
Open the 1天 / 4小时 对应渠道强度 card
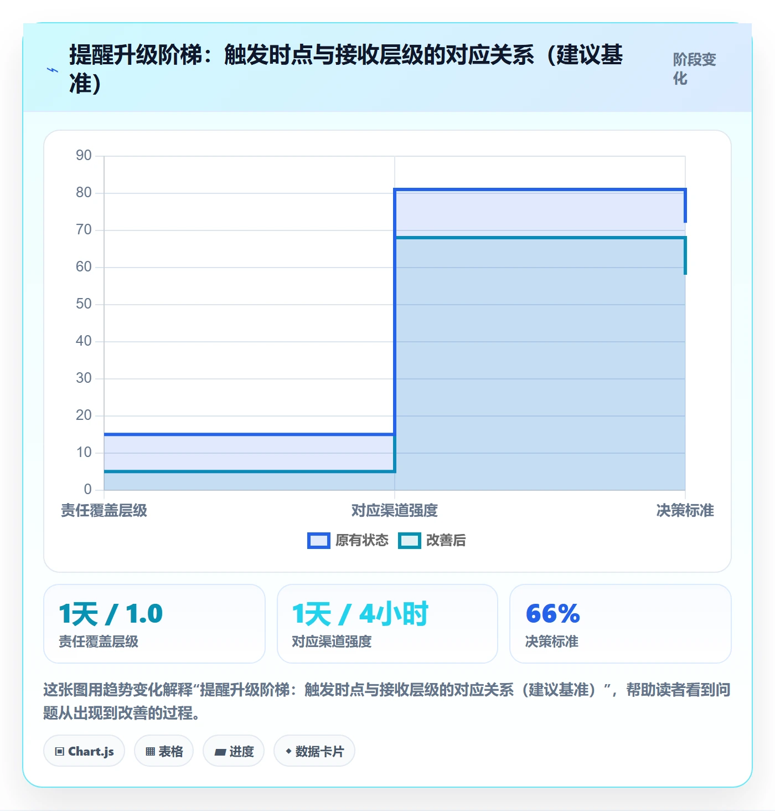pyautogui.click(x=387, y=624)
